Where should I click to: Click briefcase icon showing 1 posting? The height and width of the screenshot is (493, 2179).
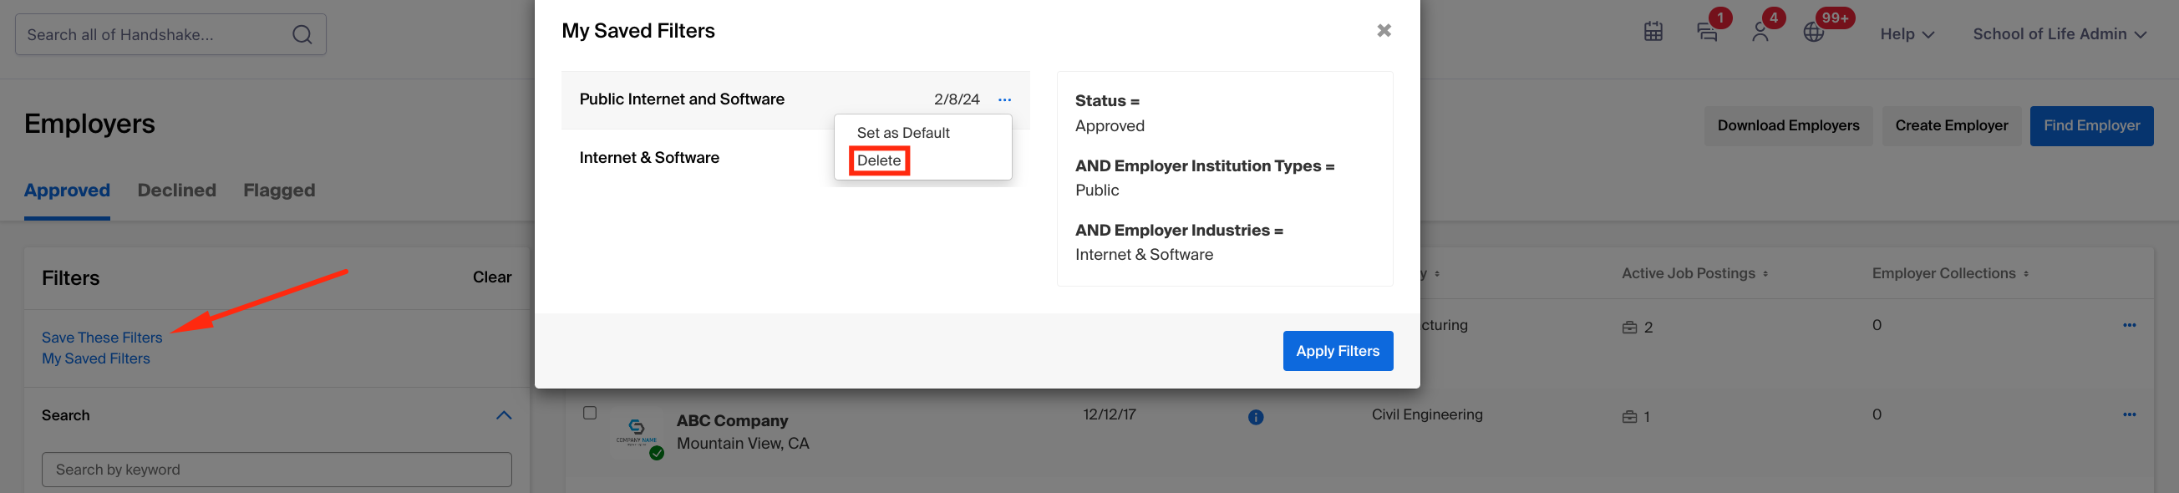click(1629, 417)
